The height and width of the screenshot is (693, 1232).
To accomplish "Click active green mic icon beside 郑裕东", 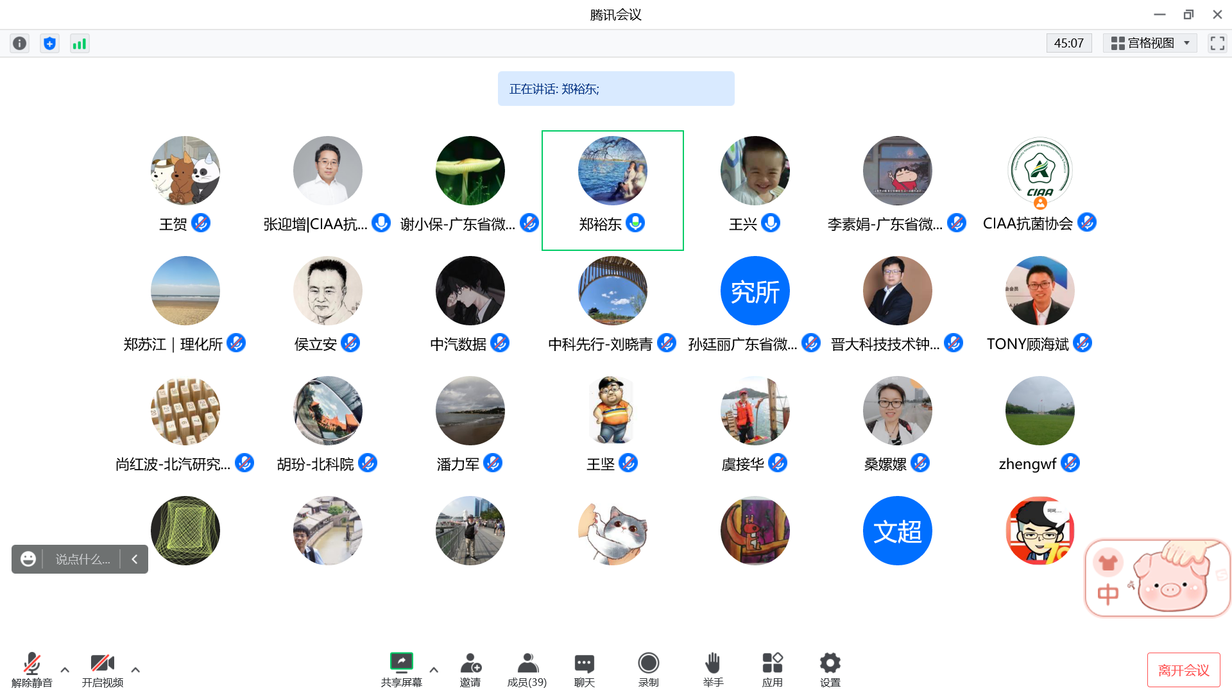I will [635, 223].
